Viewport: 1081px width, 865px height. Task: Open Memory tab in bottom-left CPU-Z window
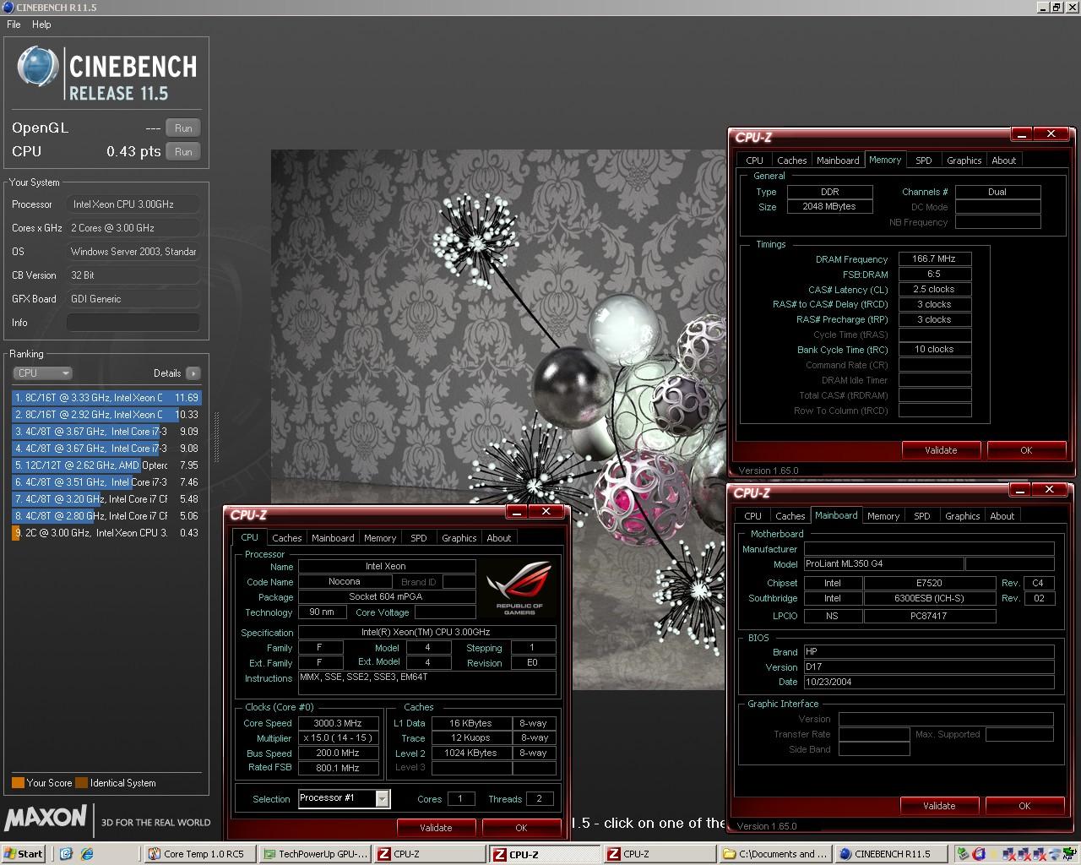380,538
